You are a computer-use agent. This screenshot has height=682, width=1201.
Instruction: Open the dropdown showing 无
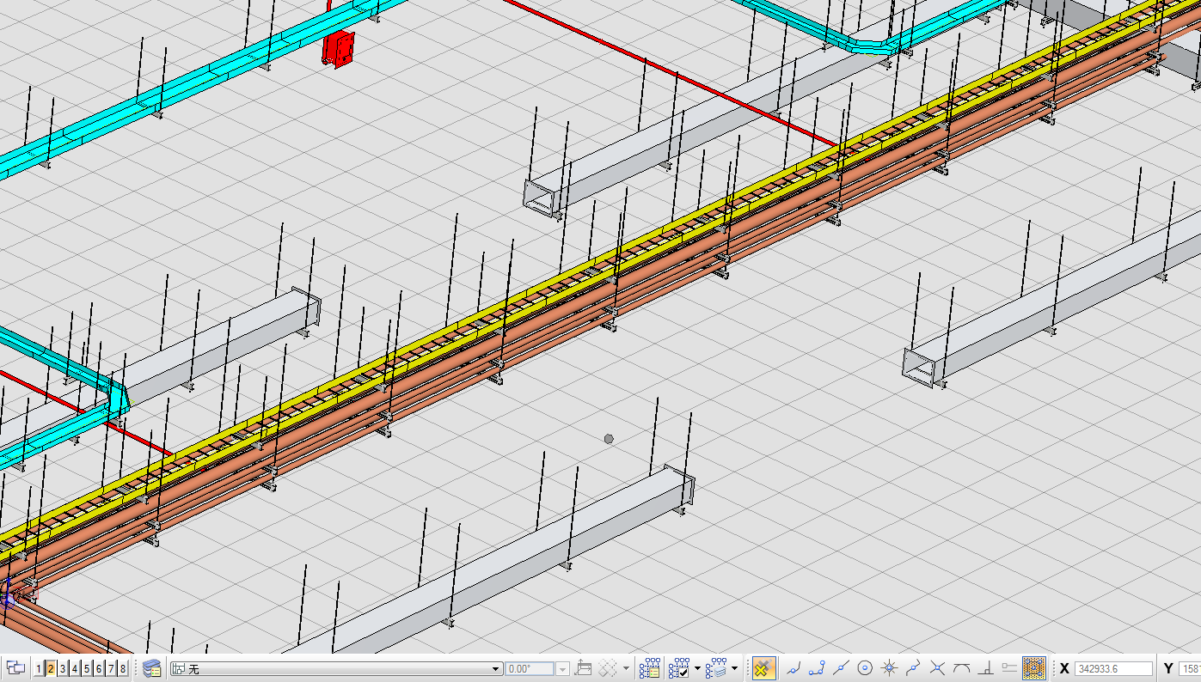(335, 669)
